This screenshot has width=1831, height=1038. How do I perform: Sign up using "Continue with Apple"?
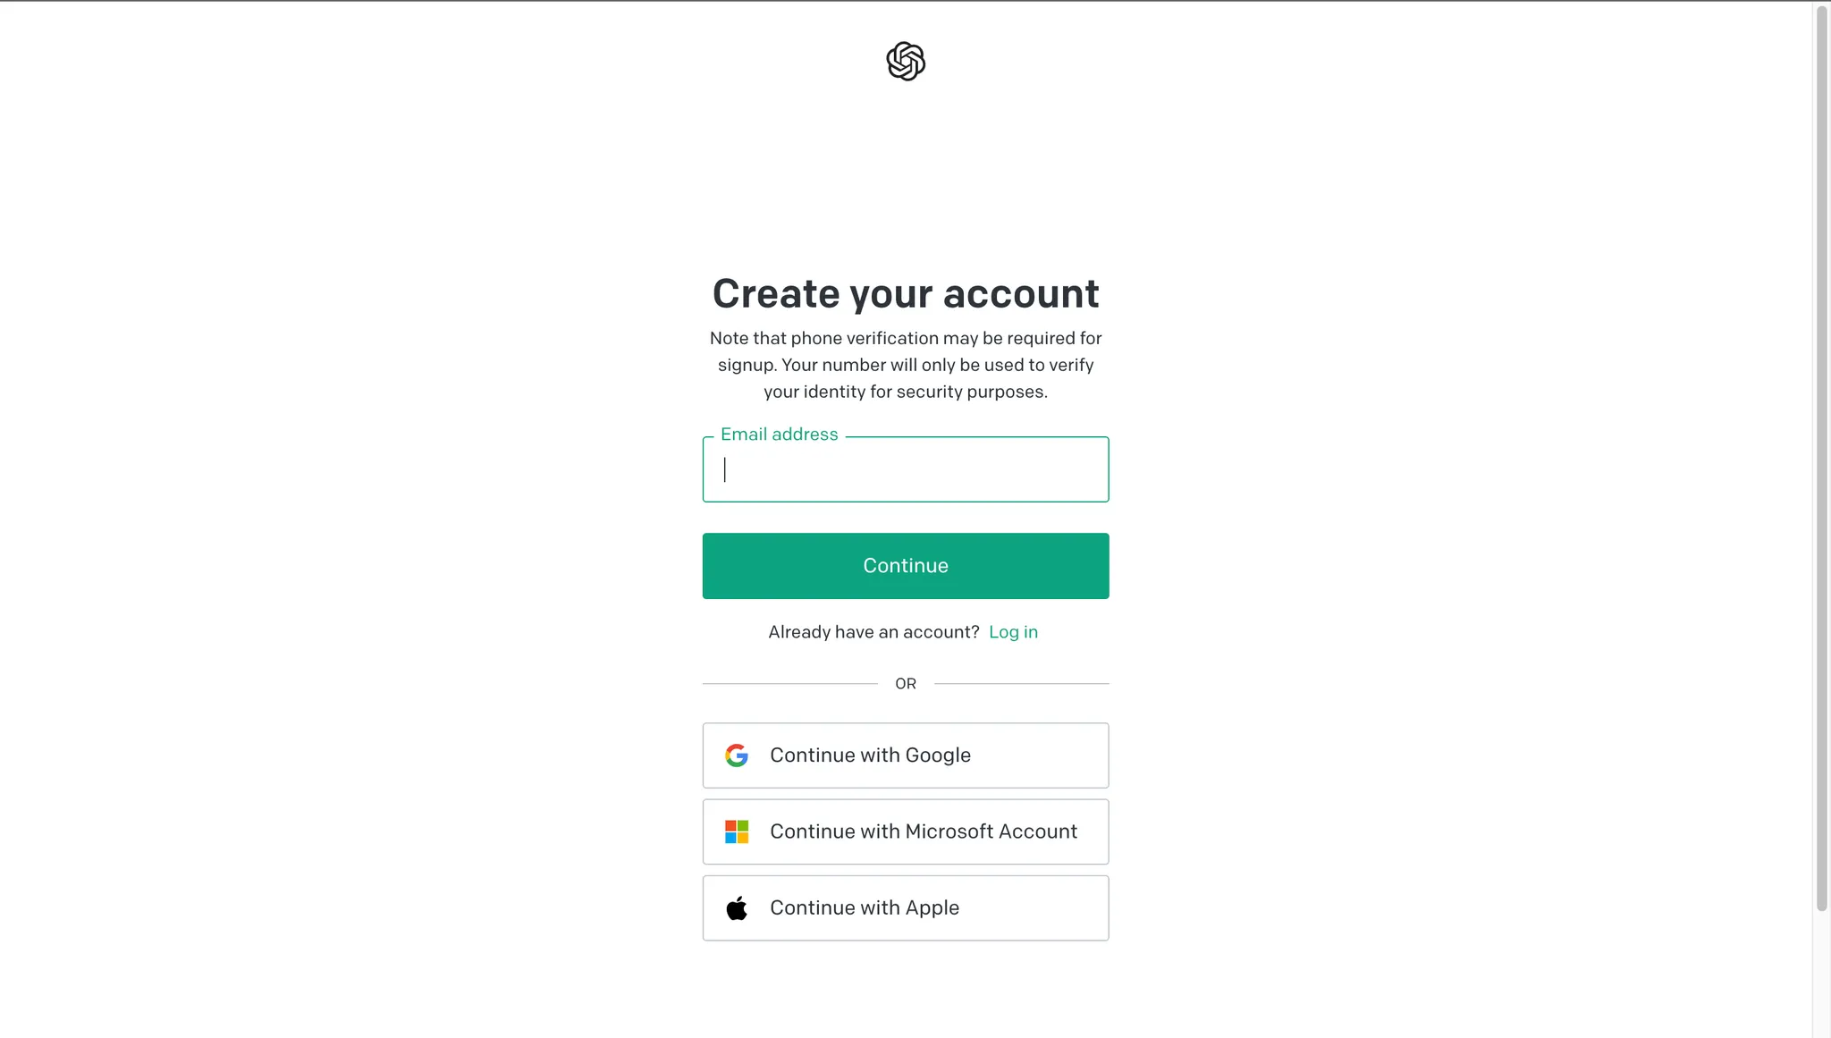coord(905,908)
